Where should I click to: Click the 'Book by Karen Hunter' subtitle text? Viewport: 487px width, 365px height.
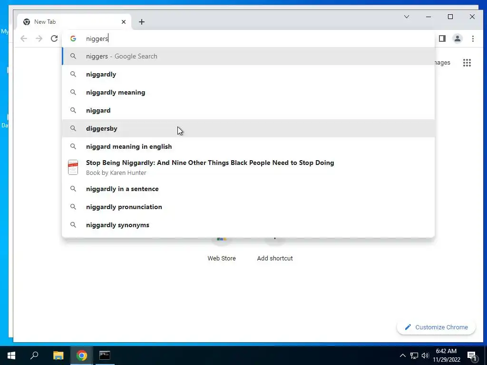click(116, 173)
